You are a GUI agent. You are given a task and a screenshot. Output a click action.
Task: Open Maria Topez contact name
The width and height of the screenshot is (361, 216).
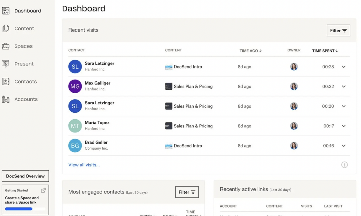point(97,122)
